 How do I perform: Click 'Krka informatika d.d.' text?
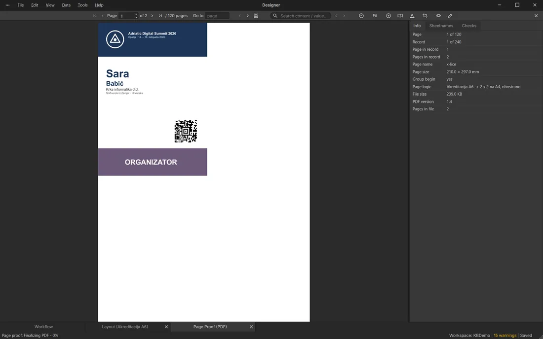[x=122, y=90]
